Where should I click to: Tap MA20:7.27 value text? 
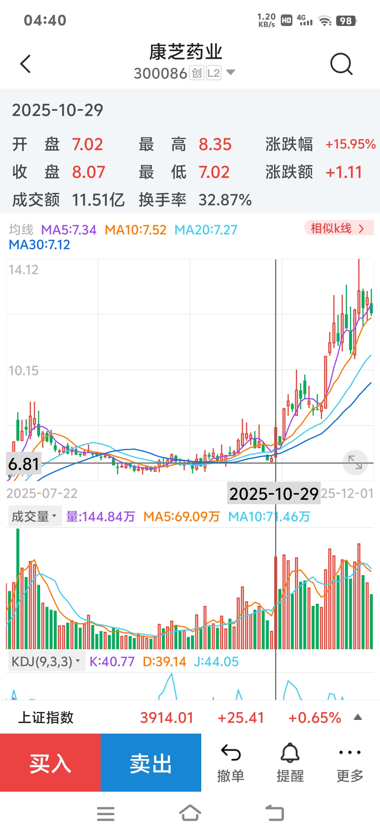click(206, 230)
